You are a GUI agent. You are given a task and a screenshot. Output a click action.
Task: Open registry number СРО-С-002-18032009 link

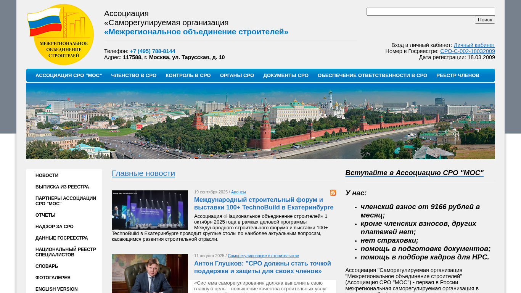coord(468,51)
